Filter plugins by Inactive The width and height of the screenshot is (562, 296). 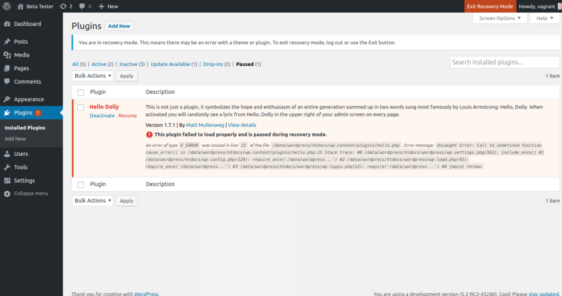pos(128,64)
